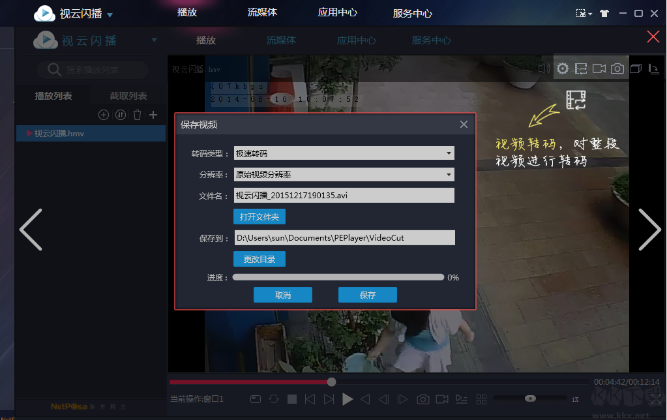Click the 保存 save button

[x=367, y=294]
